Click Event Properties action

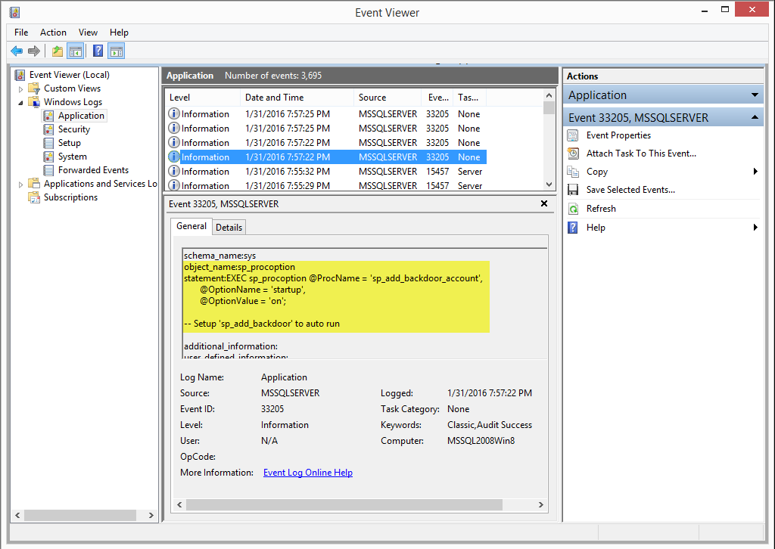pyautogui.click(x=619, y=135)
